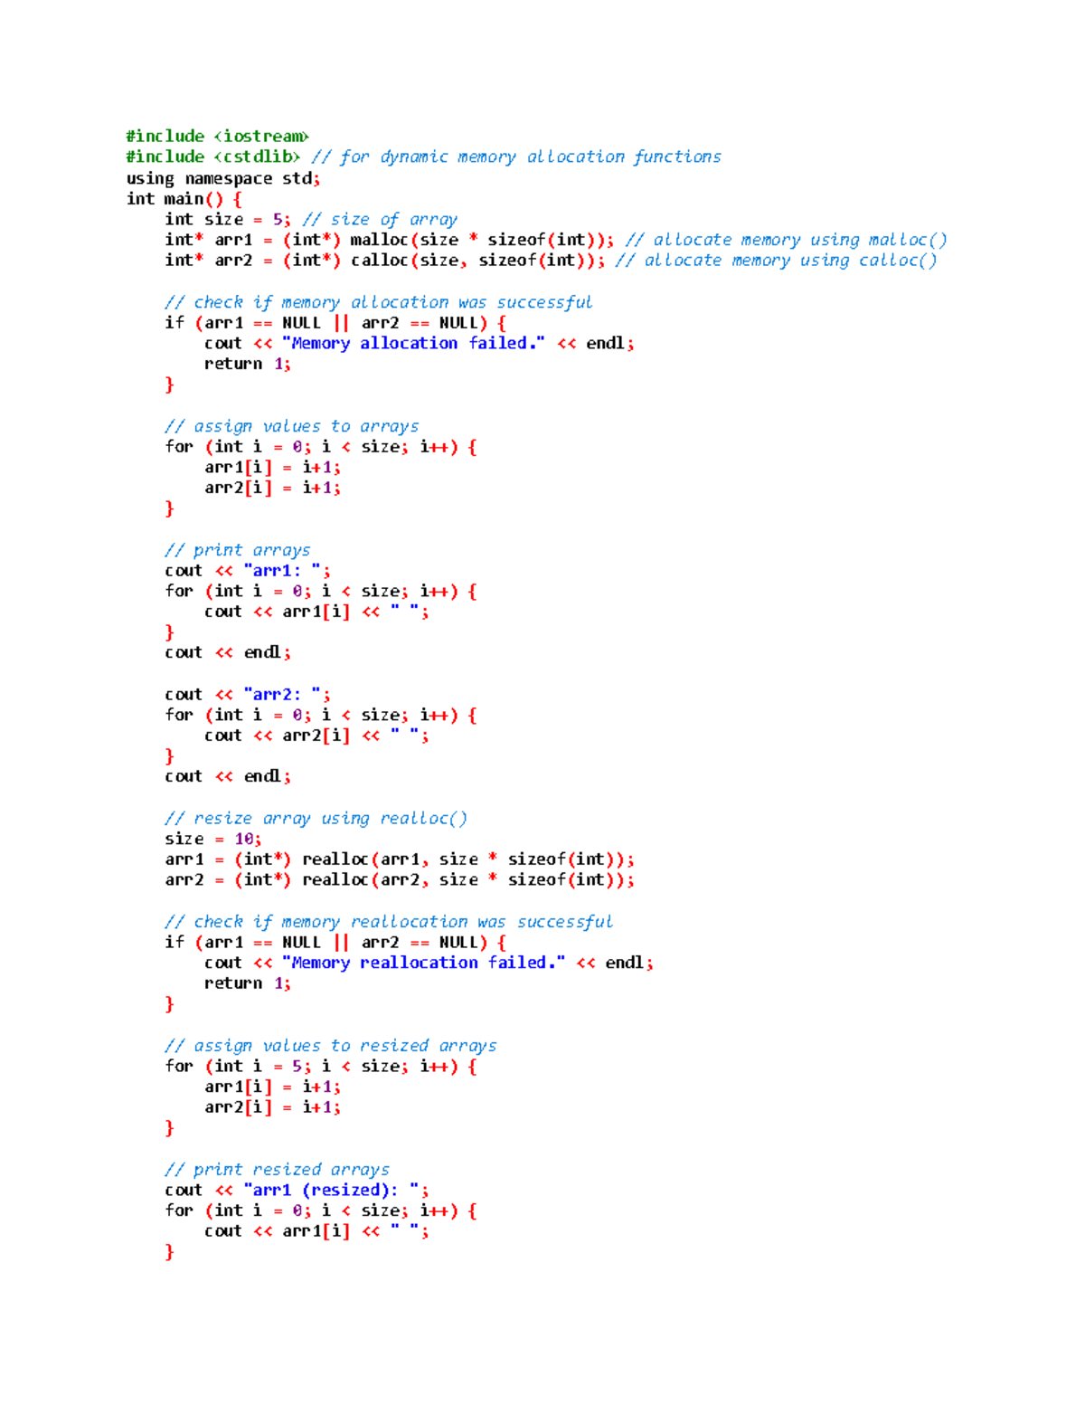The height and width of the screenshot is (1405, 1085).
Task: Click comment 'allocate memory using malloc()'
Action: click(786, 240)
